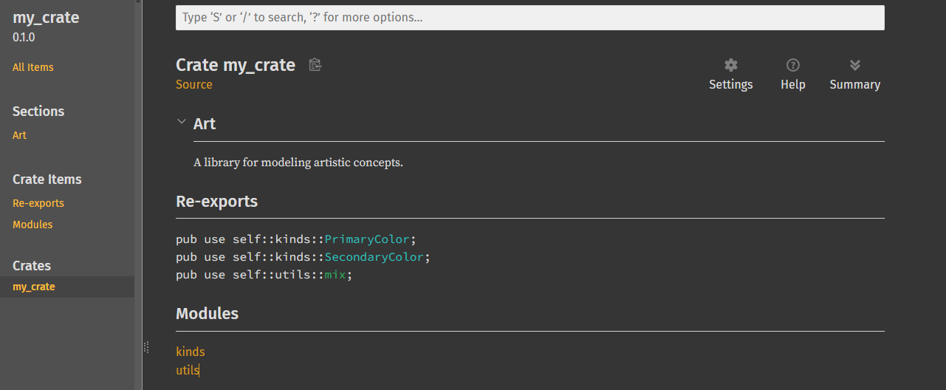This screenshot has width=946, height=390.
Task: Open PrimaryColor re-export link
Action: [367, 239]
